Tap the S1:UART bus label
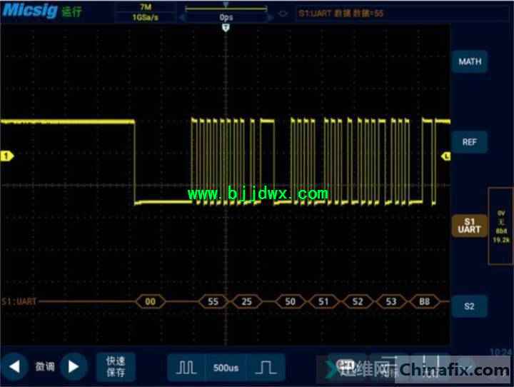The width and height of the screenshot is (514, 387). point(19,301)
